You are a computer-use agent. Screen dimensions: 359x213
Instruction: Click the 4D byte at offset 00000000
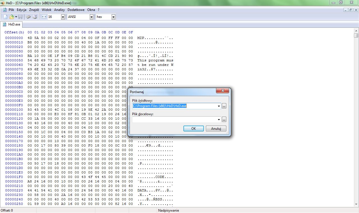30,38
